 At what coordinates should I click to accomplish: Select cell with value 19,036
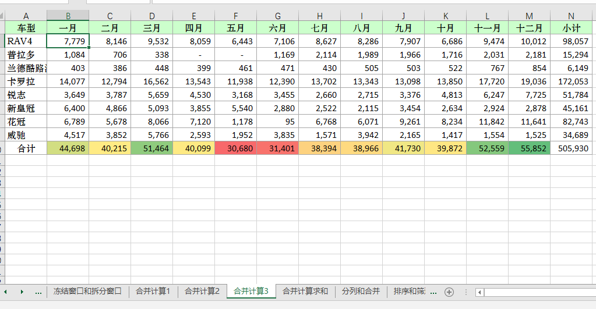530,81
